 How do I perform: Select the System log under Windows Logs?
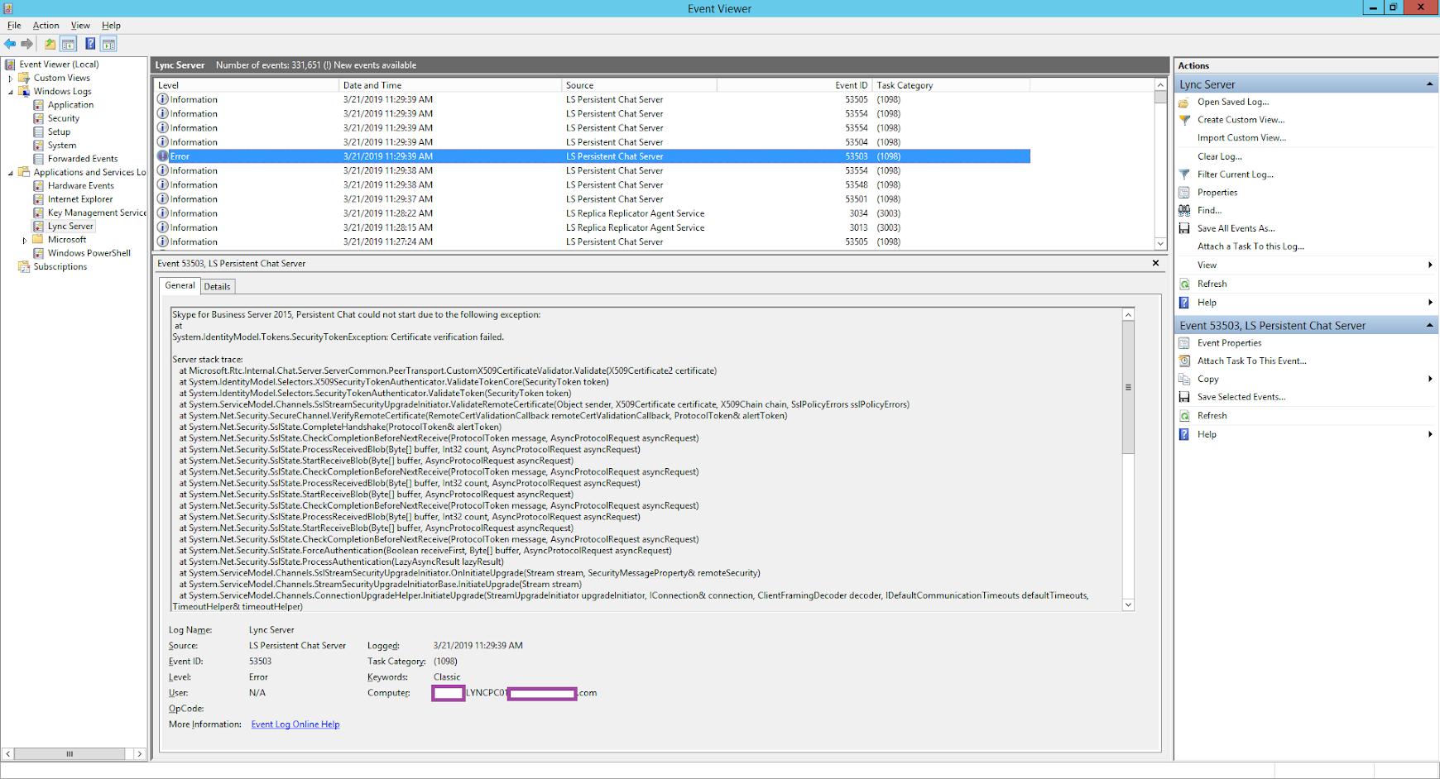[62, 146]
